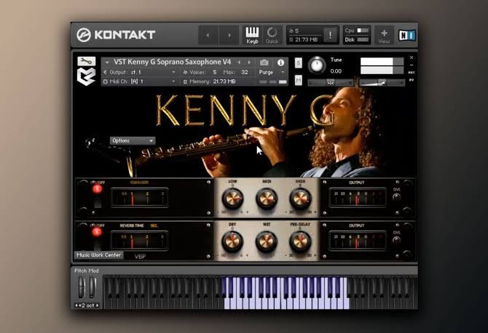Click the wrench instrument edit icon
Viewport: 488px width, 333px height.
[x=86, y=62]
